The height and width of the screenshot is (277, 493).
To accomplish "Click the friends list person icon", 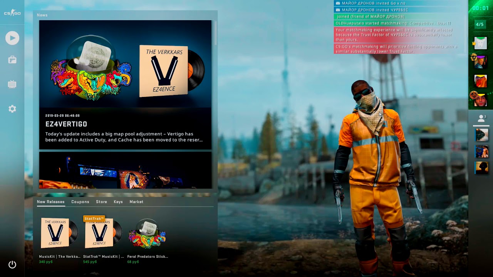I will coord(481,118).
